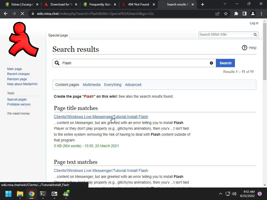
Task: Open Special pages under Tools
Action: point(17,99)
